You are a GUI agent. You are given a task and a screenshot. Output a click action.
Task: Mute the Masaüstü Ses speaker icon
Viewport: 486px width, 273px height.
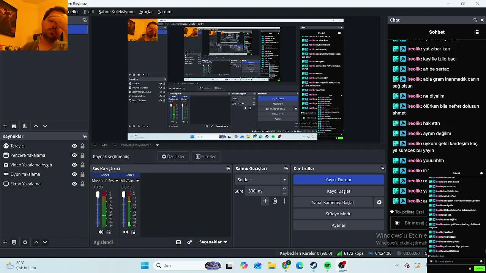coord(101,232)
